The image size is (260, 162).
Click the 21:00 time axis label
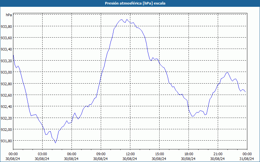[218, 154]
